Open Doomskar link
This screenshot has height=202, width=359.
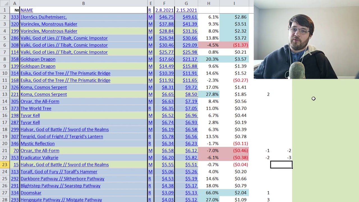tap(31, 193)
